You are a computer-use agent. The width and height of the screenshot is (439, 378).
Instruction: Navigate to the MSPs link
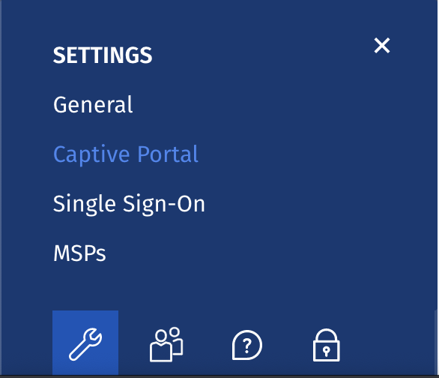[x=79, y=253]
